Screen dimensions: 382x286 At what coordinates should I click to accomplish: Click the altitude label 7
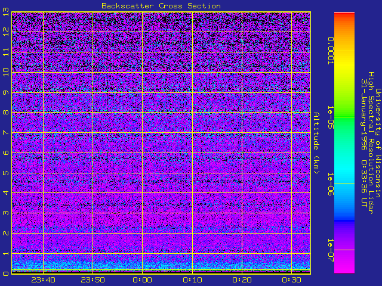tap(6, 132)
